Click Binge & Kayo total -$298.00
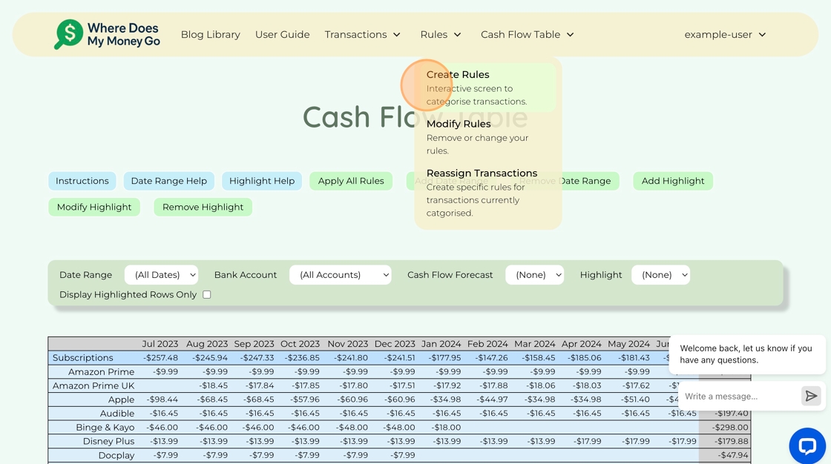Image resolution: width=831 pixels, height=464 pixels. pyautogui.click(x=730, y=427)
